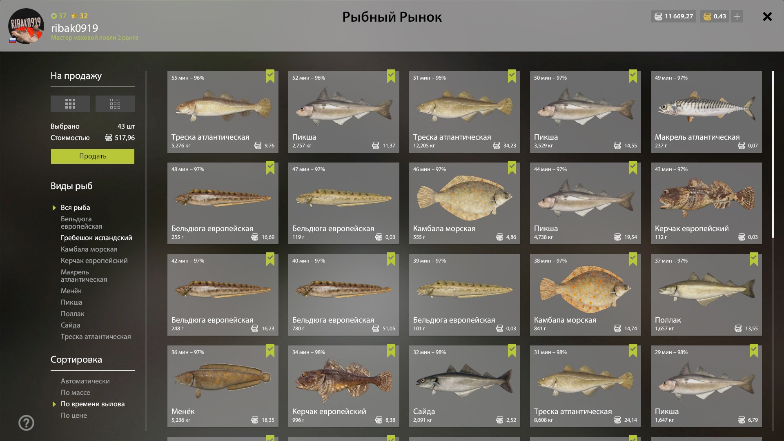784x441 pixels.
Task: Click the 34,23 price on Треска атлантическая
Action: point(505,145)
